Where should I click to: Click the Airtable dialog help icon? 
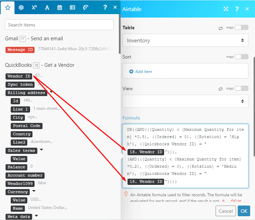click(x=237, y=9)
